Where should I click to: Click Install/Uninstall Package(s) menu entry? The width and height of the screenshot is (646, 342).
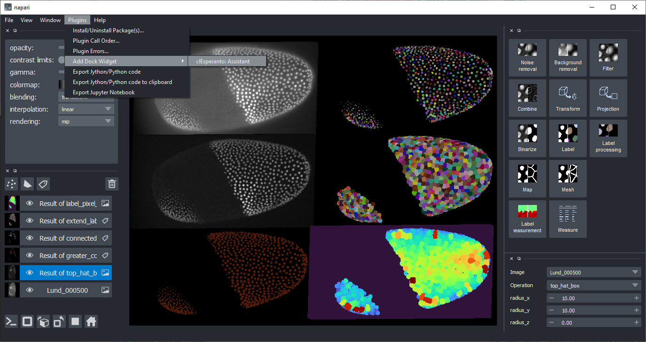108,30
